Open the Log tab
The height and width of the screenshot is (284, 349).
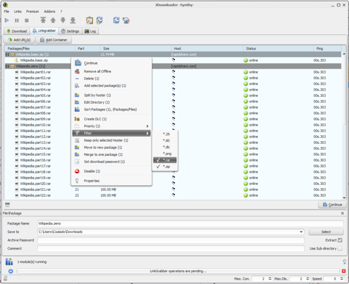pyautogui.click(x=90, y=31)
